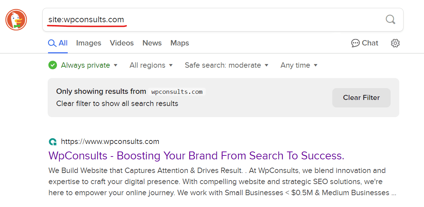Image resolution: width=424 pixels, height=207 pixels.
Task: Click the green Always private checkmark
Action: 53,65
